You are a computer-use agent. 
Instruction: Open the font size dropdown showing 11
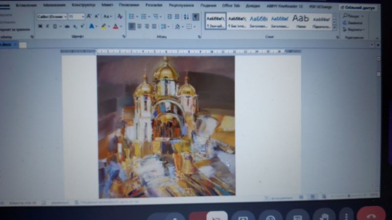pos(76,17)
